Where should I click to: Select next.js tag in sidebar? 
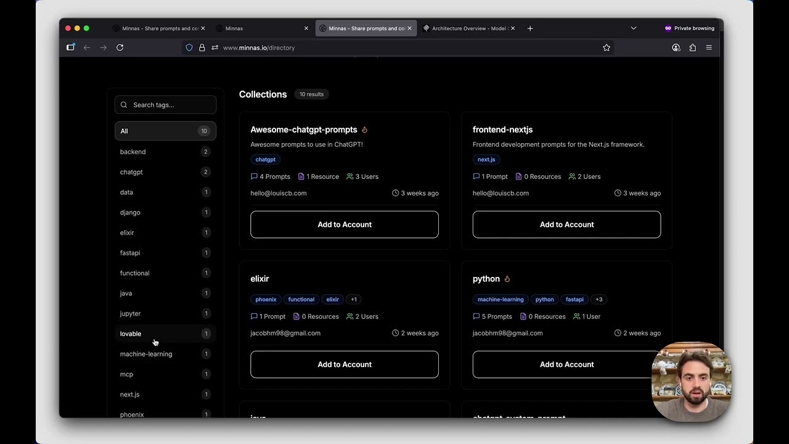point(165,395)
